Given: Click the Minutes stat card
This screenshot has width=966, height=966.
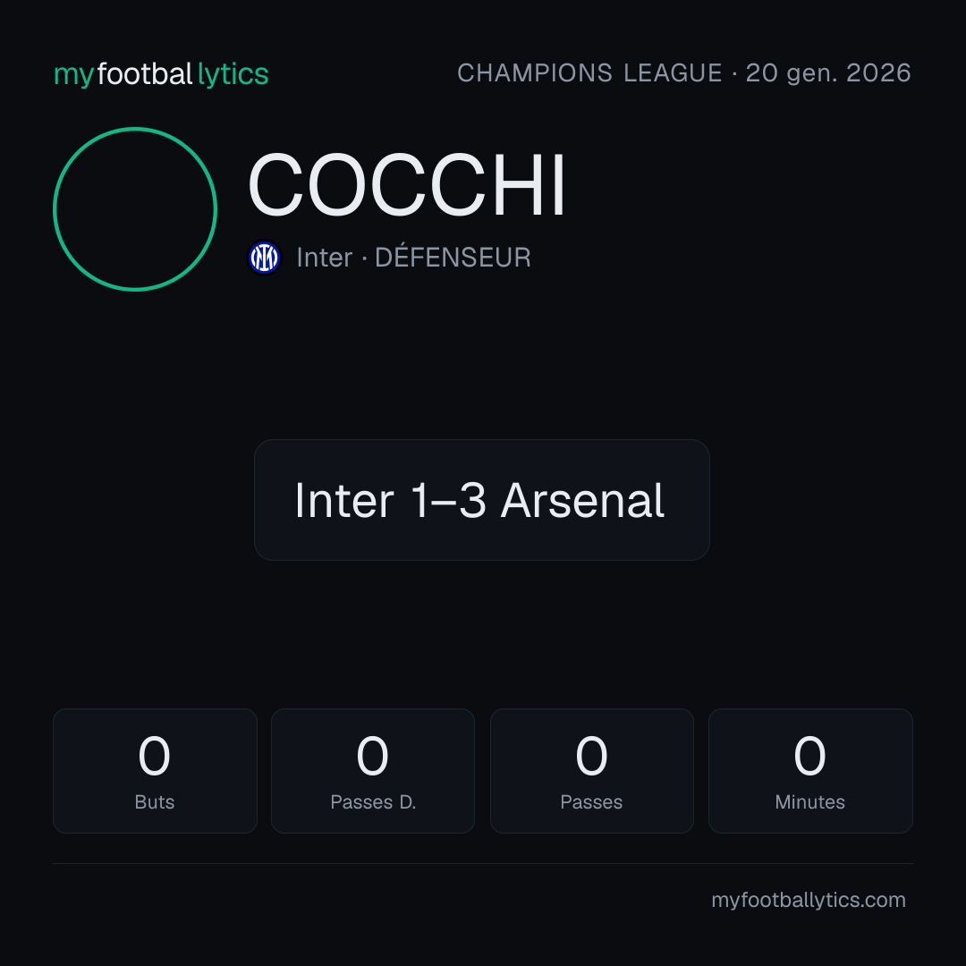Looking at the screenshot, I should coord(810,771).
